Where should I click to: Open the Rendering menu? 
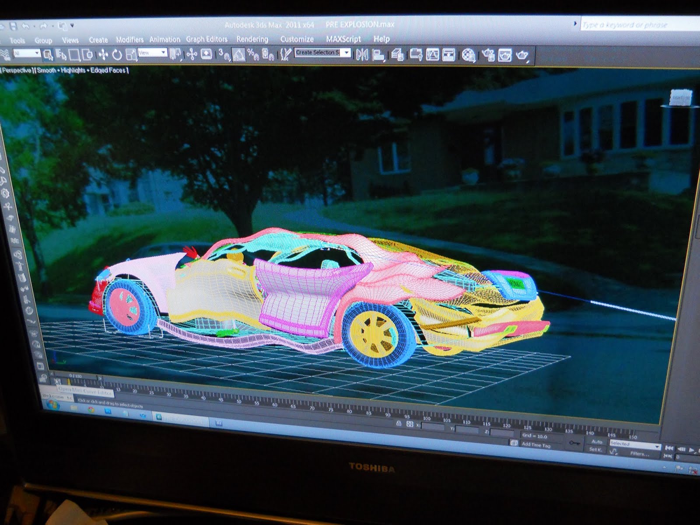(252, 39)
